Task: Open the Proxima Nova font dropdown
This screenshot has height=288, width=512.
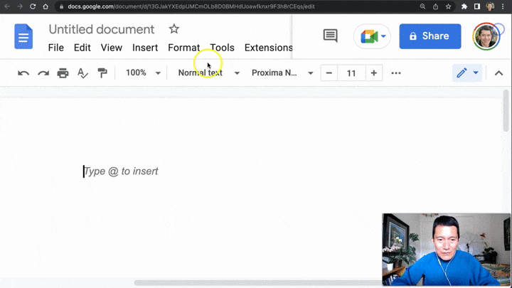Action: pyautogui.click(x=282, y=73)
